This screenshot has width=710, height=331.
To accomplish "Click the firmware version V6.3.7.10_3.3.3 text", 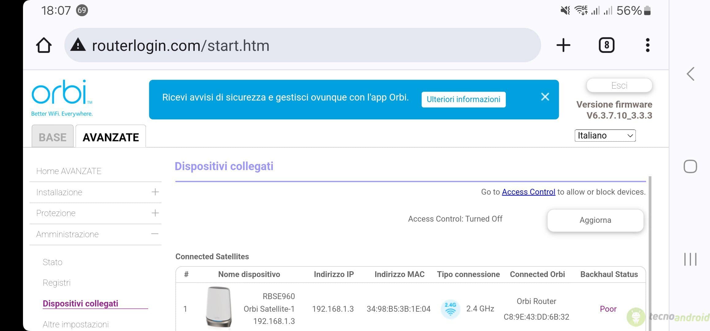I will coord(619,116).
